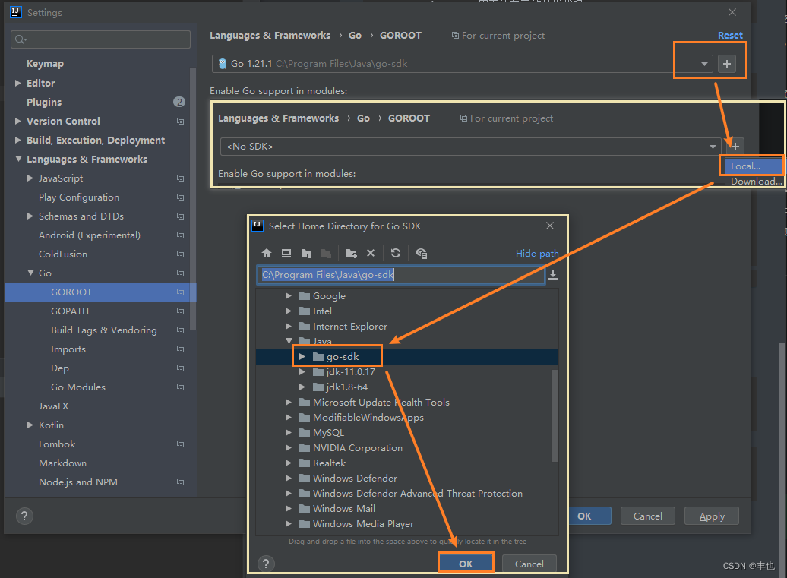The height and width of the screenshot is (578, 787).
Task: Open Go 1.21.1 SDK dropdown
Action: pos(704,64)
